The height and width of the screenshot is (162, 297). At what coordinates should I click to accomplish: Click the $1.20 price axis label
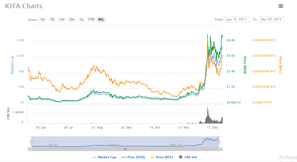coord(231,87)
